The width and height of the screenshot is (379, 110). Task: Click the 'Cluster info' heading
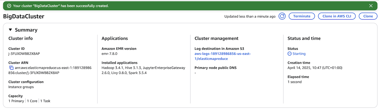tap(20, 38)
